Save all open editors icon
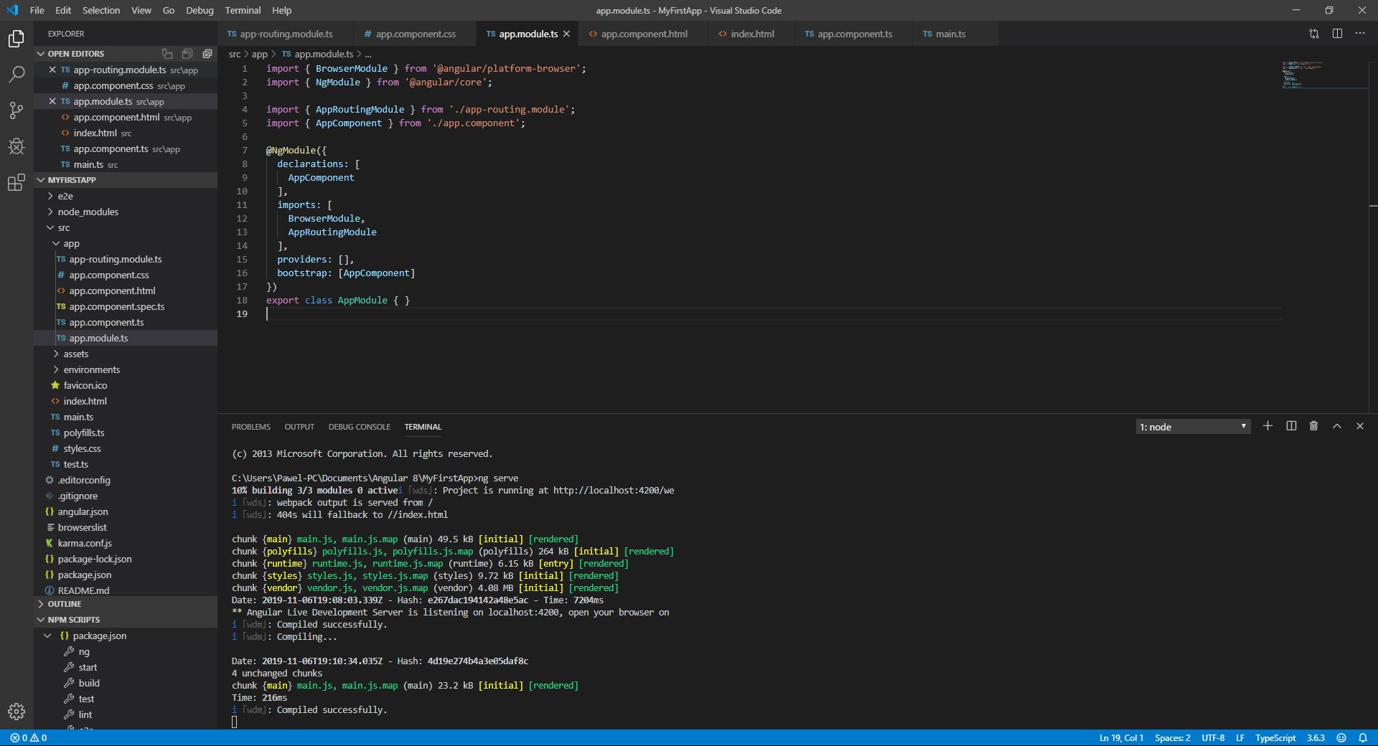1378x746 pixels. pyautogui.click(x=187, y=54)
